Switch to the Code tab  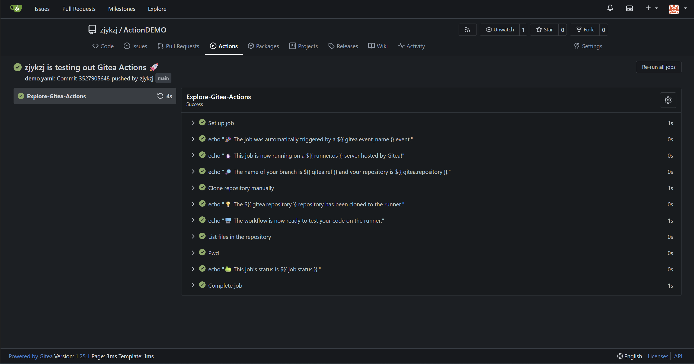(x=103, y=46)
